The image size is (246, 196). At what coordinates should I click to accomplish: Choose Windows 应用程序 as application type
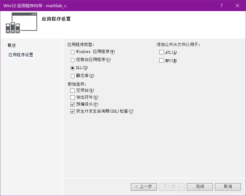point(72,52)
